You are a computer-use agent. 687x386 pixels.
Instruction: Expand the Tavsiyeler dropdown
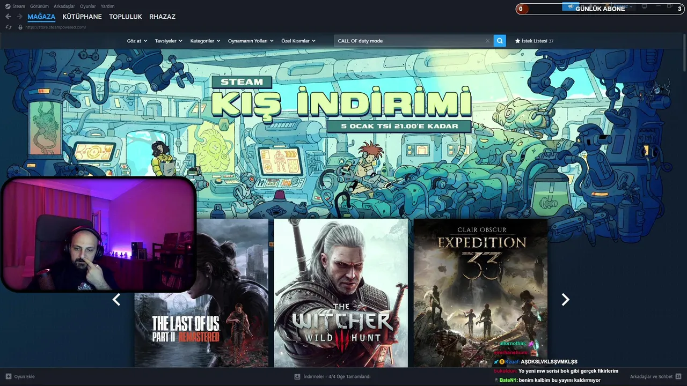(x=169, y=41)
